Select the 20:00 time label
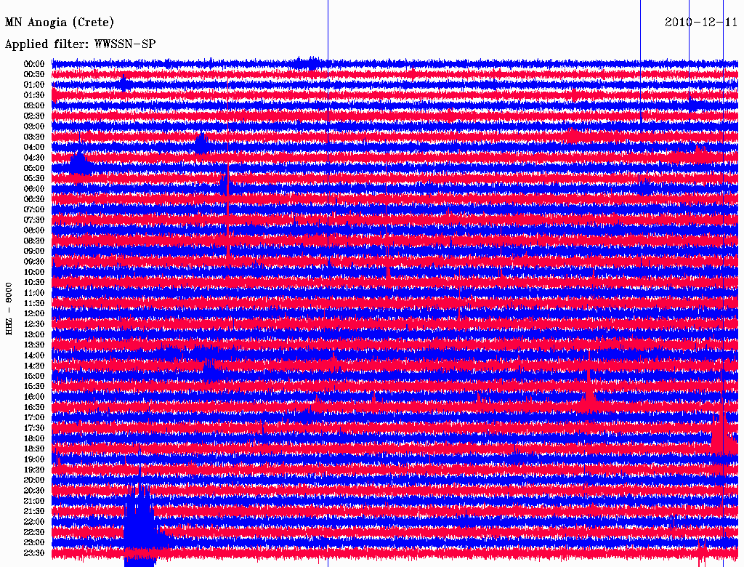This screenshot has width=744, height=567. click(34, 480)
